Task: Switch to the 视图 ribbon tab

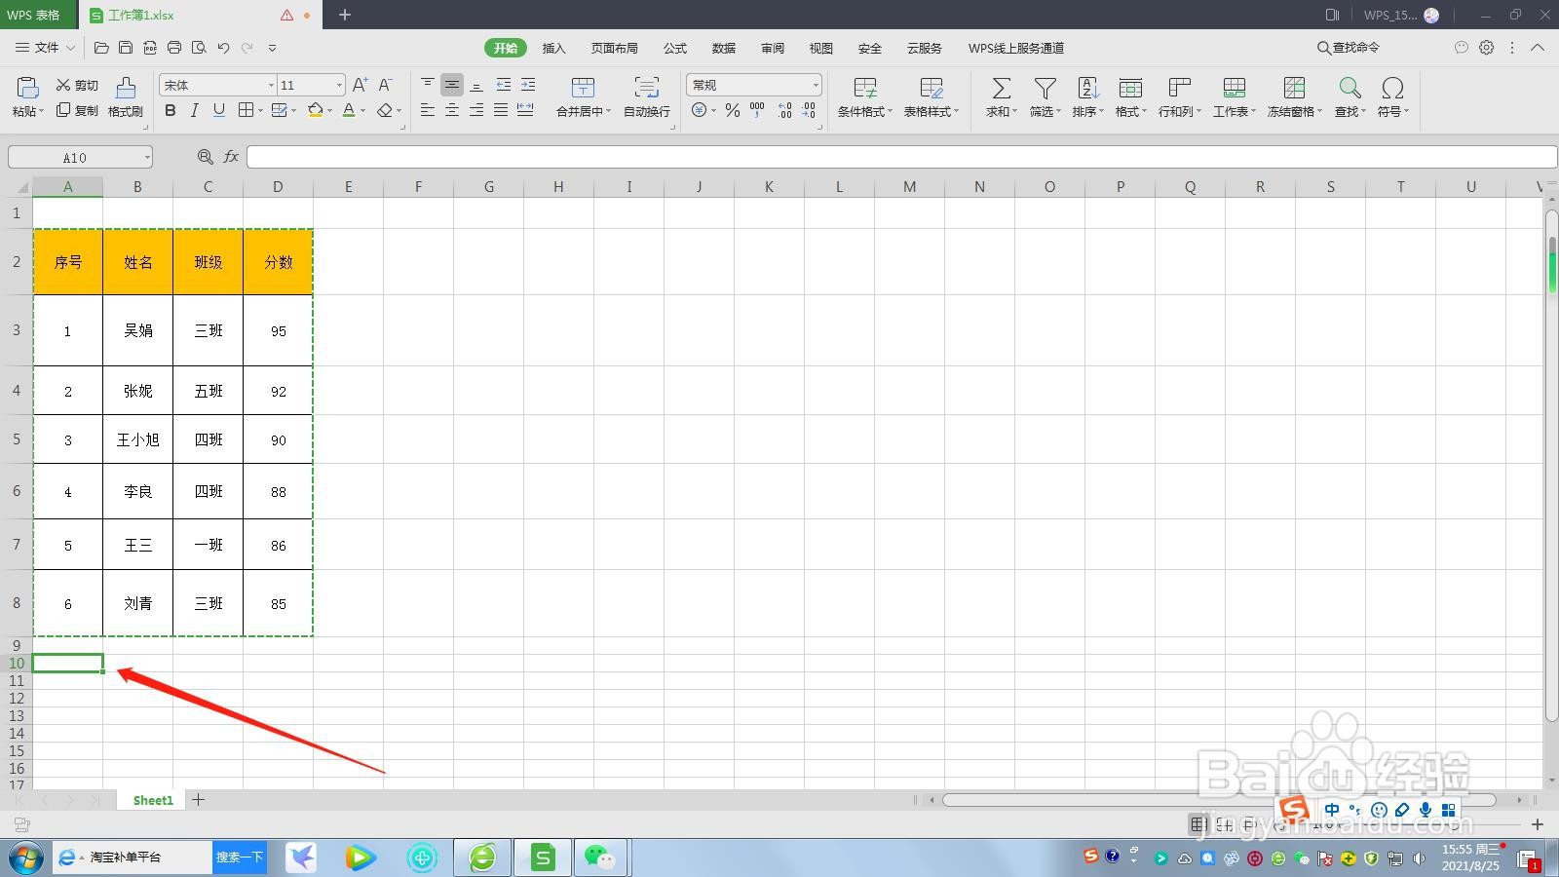Action: pyautogui.click(x=821, y=48)
